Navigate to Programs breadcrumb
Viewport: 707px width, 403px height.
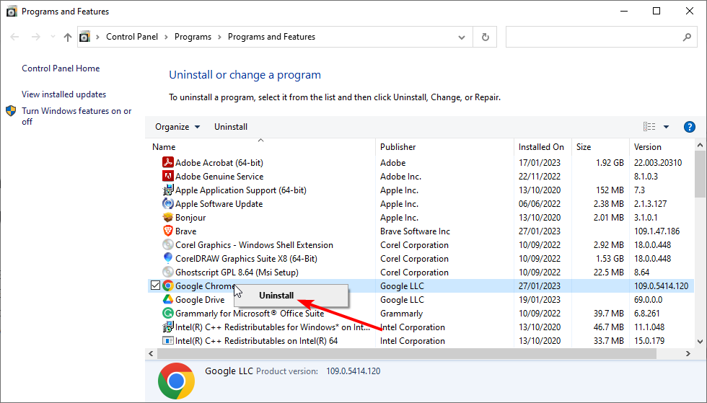pyautogui.click(x=193, y=37)
